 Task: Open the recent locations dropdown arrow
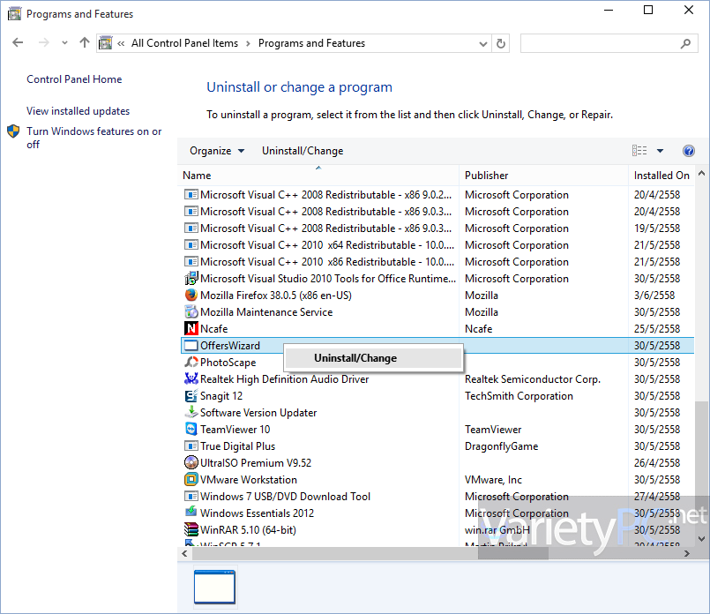point(64,43)
